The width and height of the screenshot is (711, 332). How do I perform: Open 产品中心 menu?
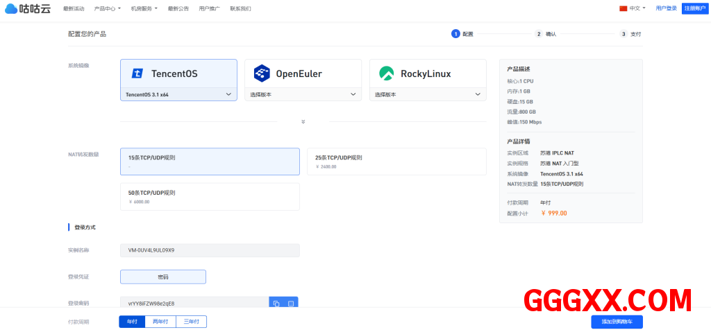pyautogui.click(x=107, y=9)
